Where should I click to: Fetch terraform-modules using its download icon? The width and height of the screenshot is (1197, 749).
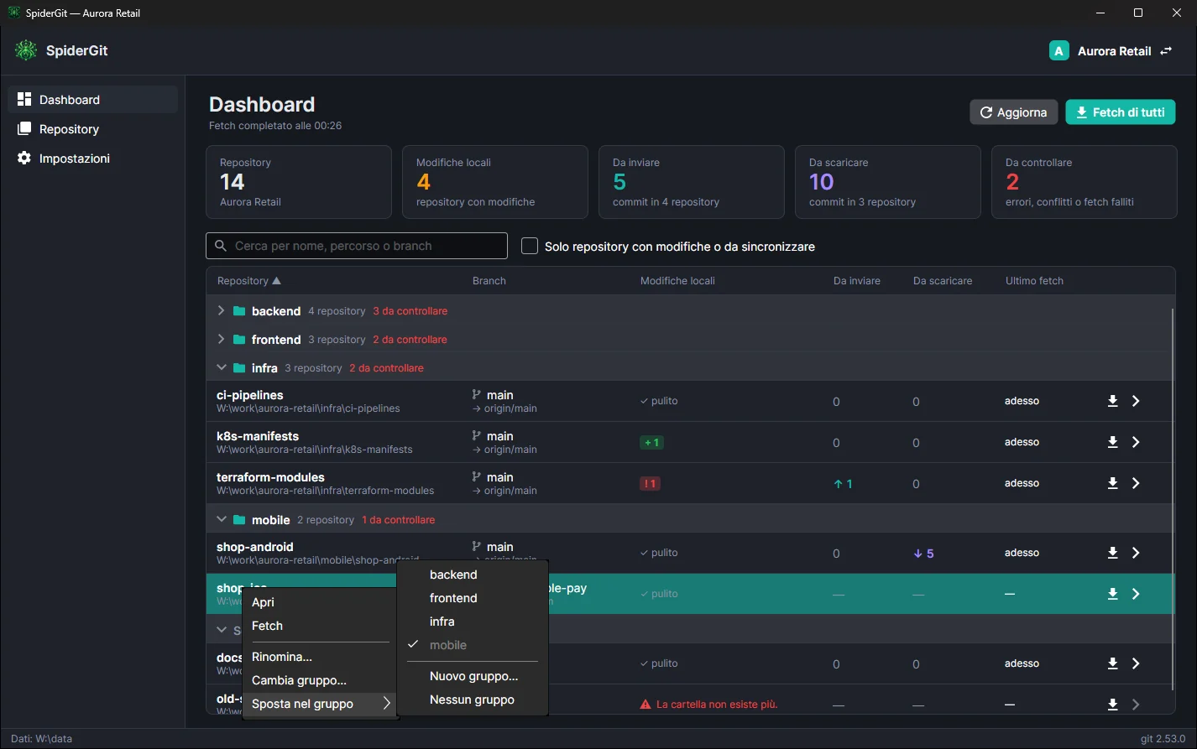1112,483
